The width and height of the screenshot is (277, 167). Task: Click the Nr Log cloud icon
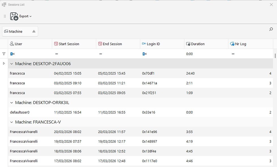pyautogui.click(x=232, y=44)
